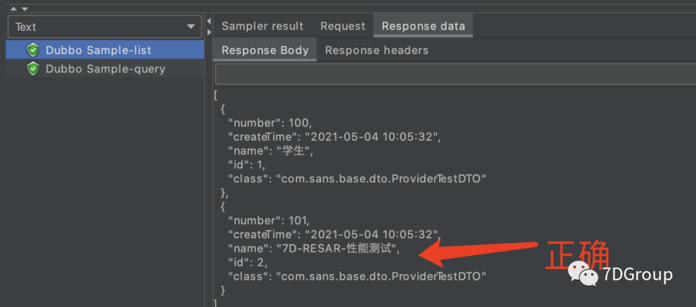
Task: Select the Dubbo Sample-list result
Action: pyautogui.click(x=98, y=50)
